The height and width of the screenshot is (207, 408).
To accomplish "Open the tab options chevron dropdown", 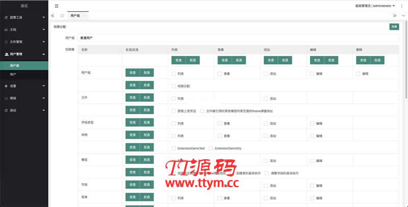I will click(x=403, y=16).
